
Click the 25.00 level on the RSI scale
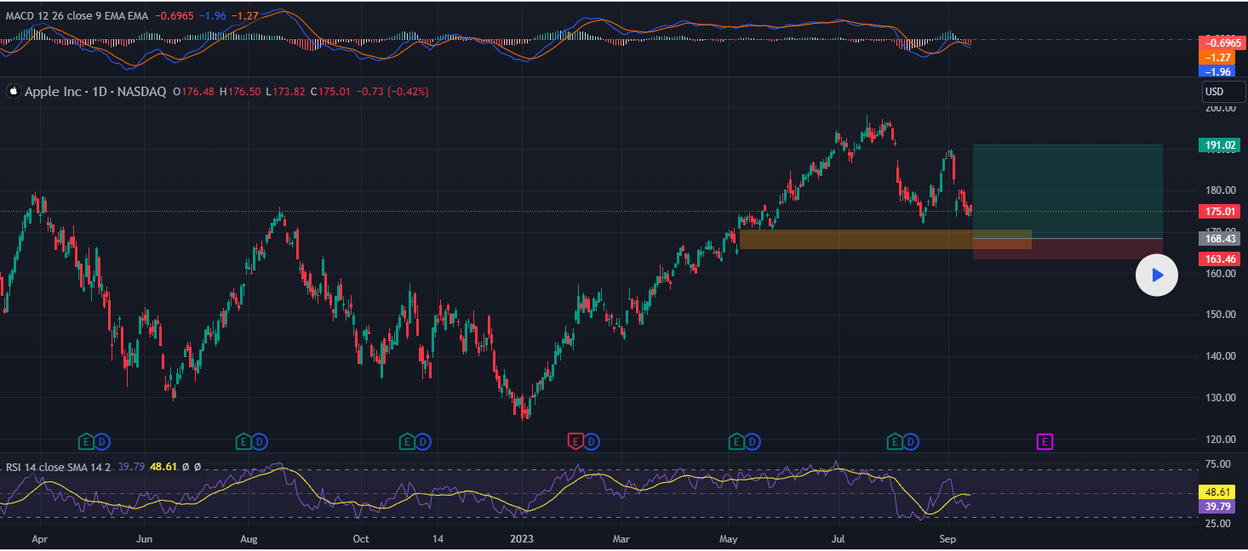click(x=1220, y=524)
